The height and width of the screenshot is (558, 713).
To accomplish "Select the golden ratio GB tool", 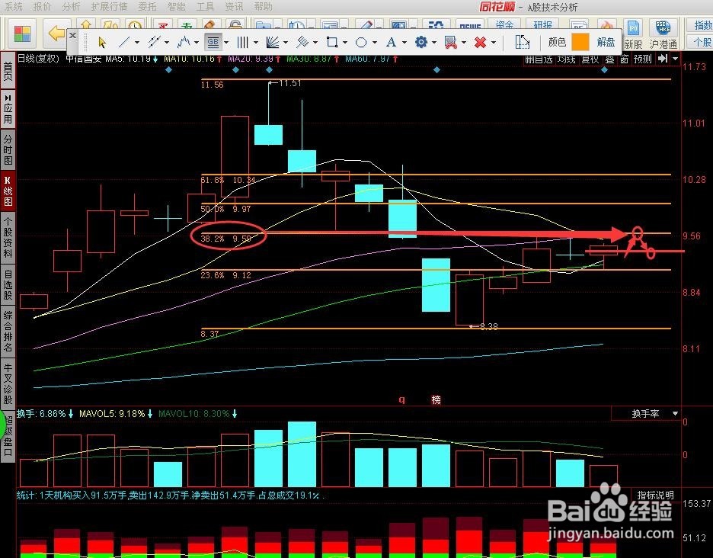I will tap(213, 43).
